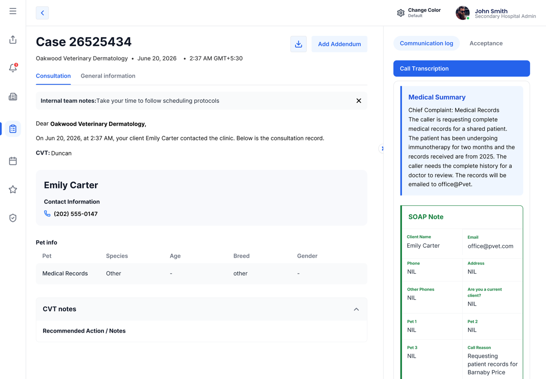Click the Medical Records pet cell
This screenshot has width=546, height=379.
[65, 274]
